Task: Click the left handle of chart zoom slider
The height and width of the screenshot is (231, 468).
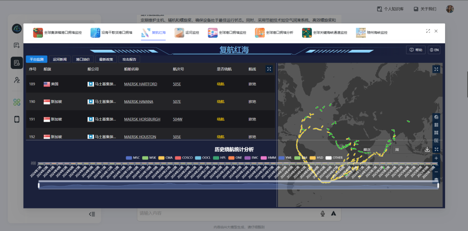Action: (39, 186)
